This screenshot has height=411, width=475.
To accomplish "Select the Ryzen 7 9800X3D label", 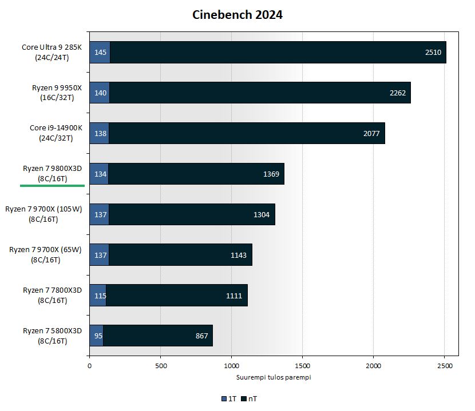I will (x=53, y=174).
